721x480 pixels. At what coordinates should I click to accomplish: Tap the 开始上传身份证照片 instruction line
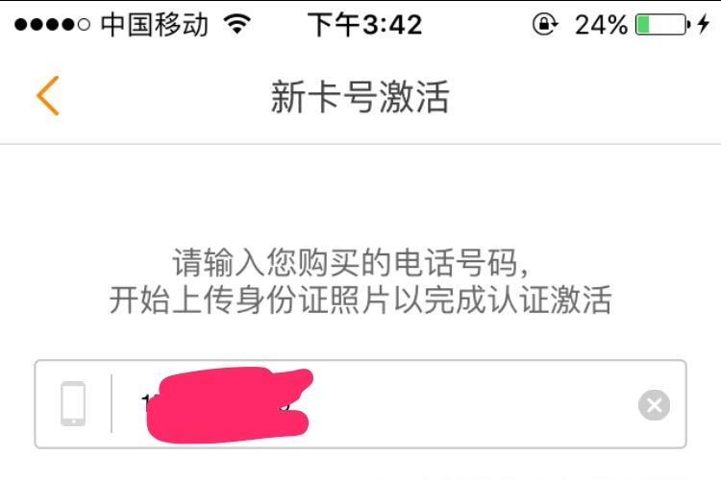point(360,300)
